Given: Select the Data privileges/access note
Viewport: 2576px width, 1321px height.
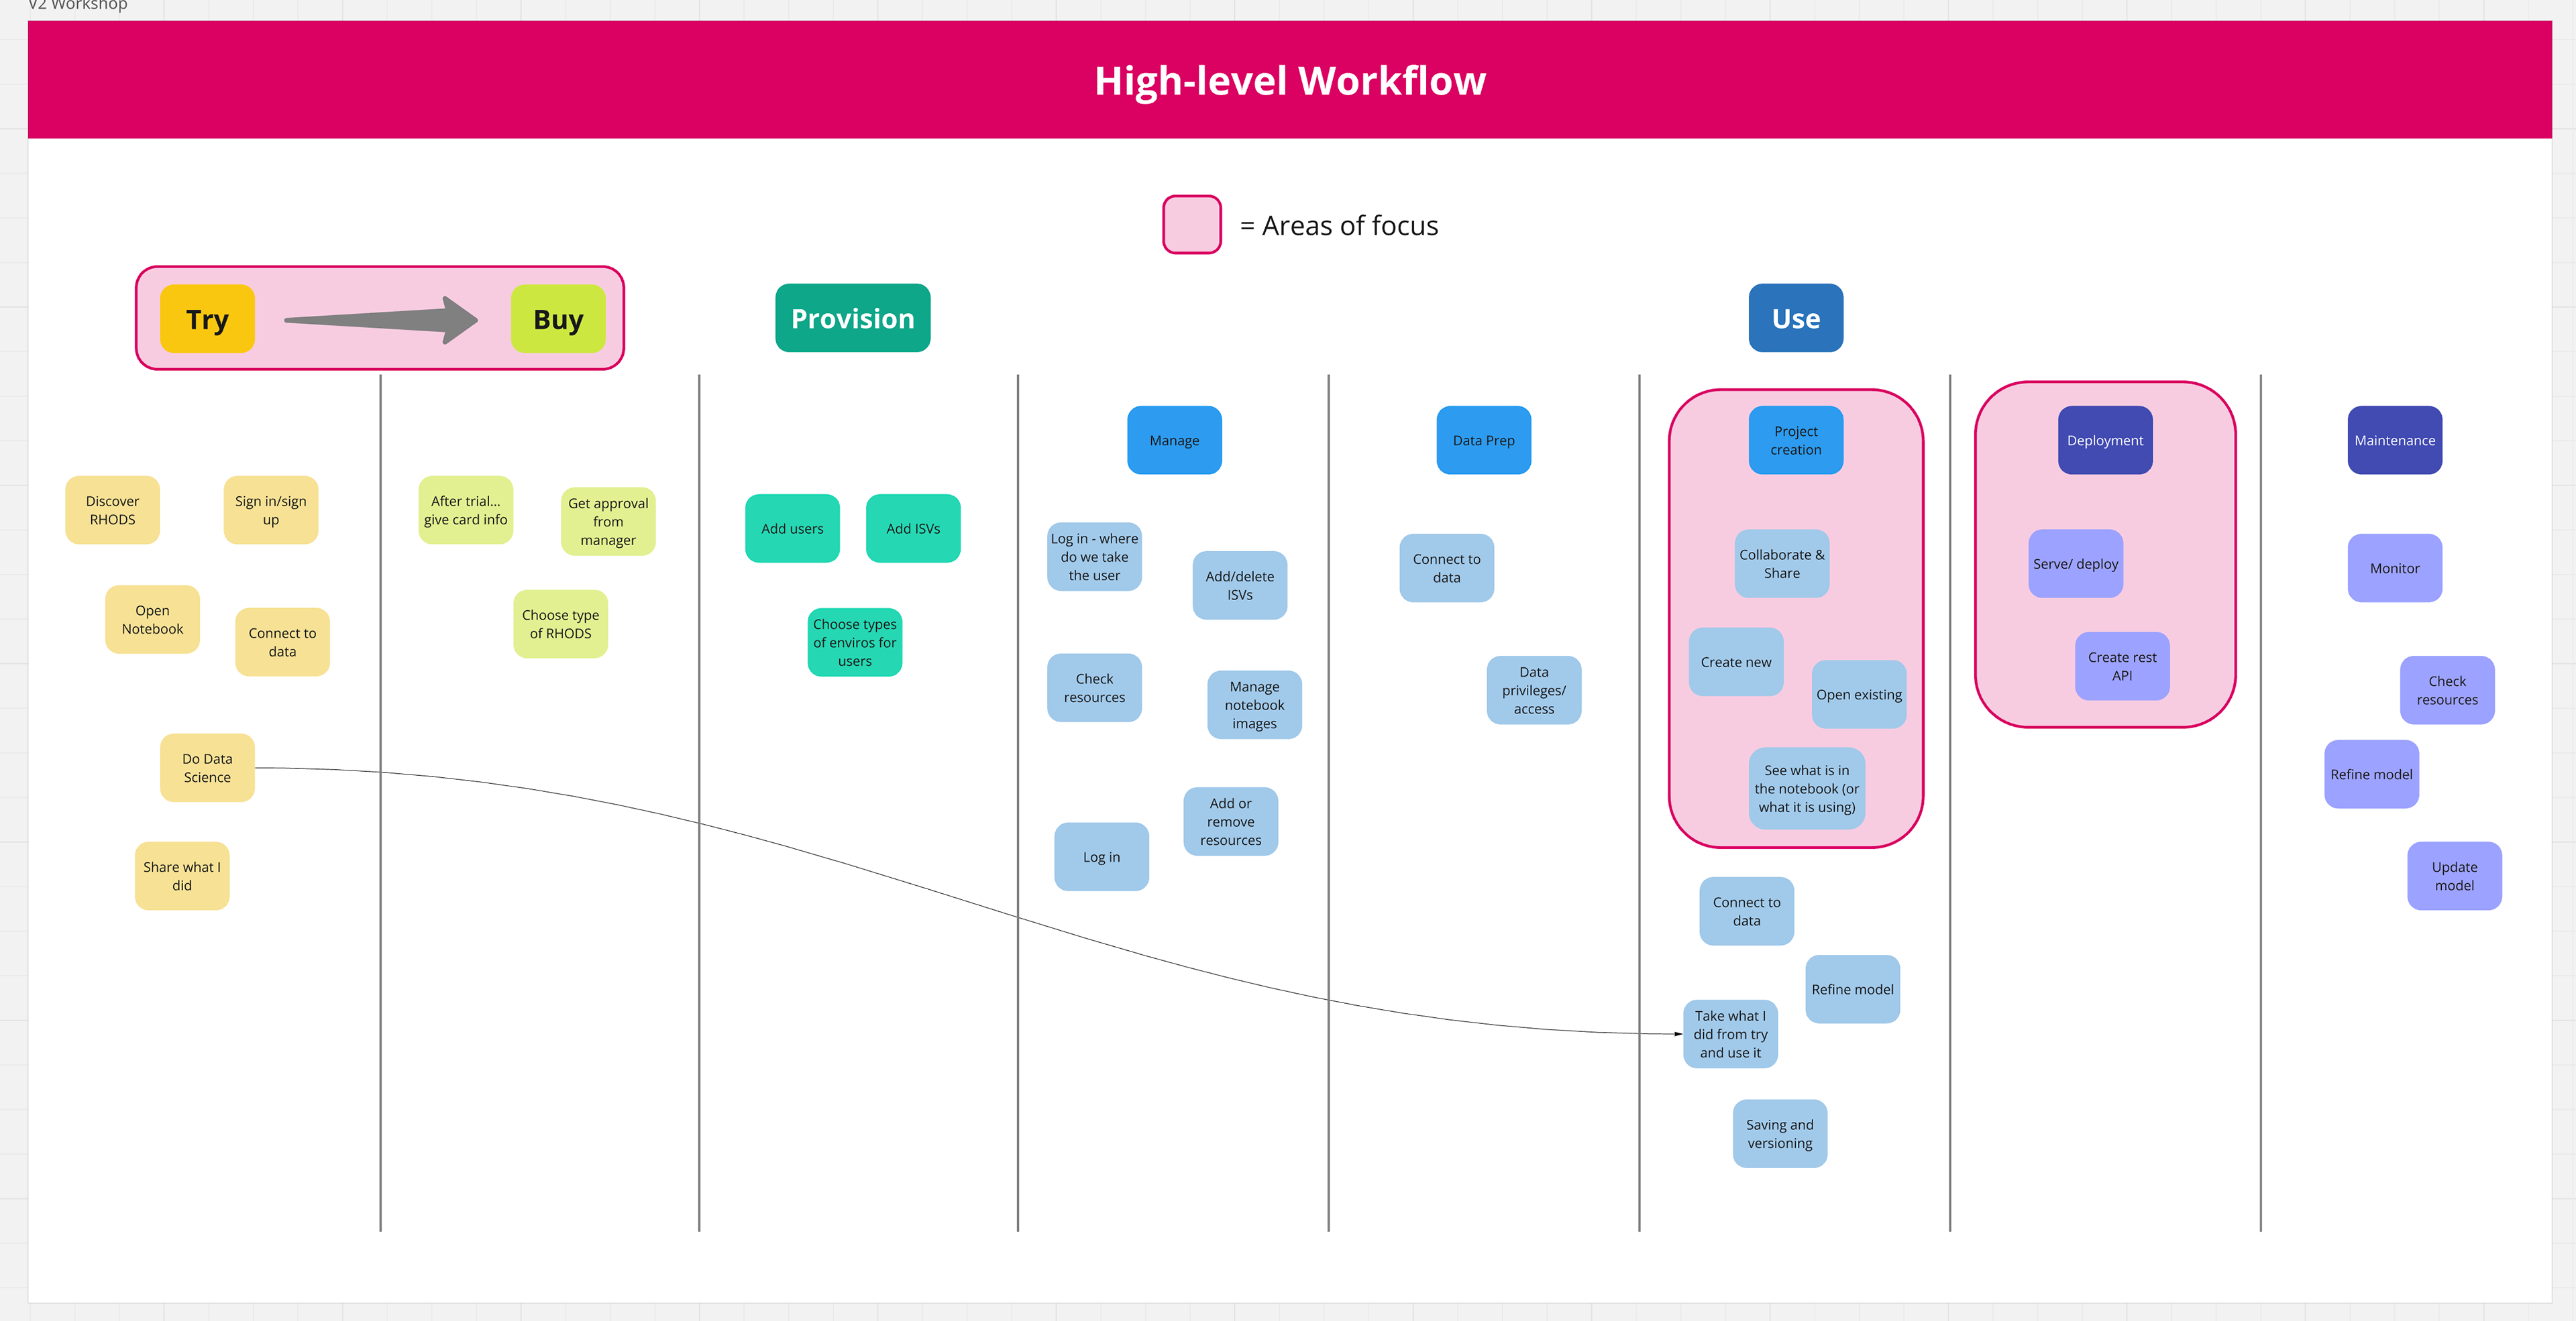Looking at the screenshot, I should 1534,691.
